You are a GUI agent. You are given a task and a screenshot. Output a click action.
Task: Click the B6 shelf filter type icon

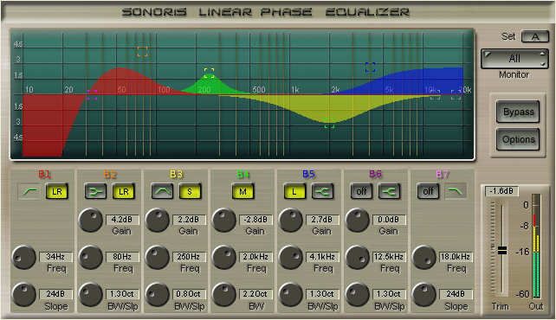click(390, 192)
